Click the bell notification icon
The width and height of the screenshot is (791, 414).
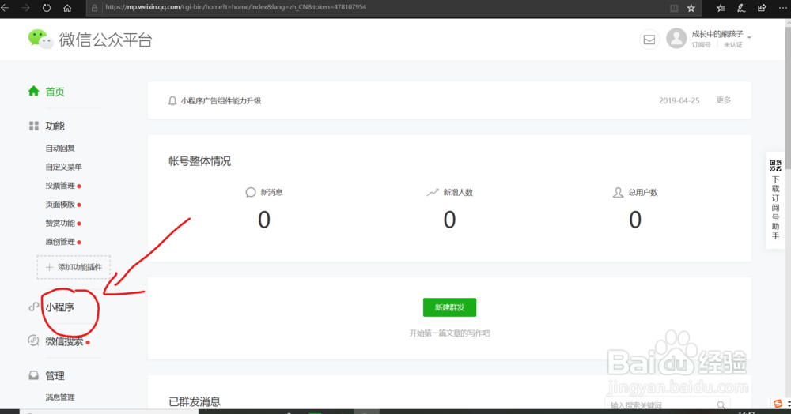tap(172, 100)
